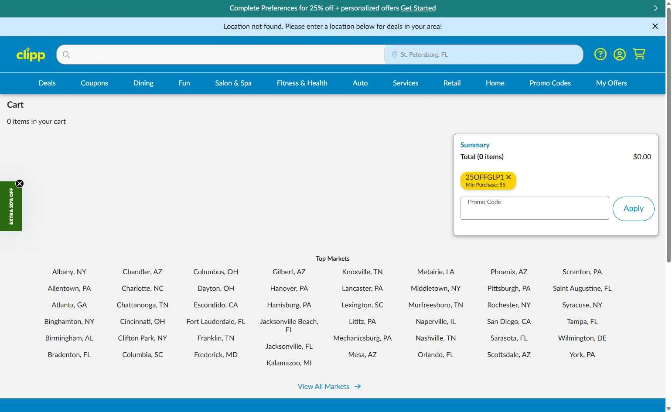Click the scrollbar down arrow
The height and width of the screenshot is (412, 672).
[669, 409]
